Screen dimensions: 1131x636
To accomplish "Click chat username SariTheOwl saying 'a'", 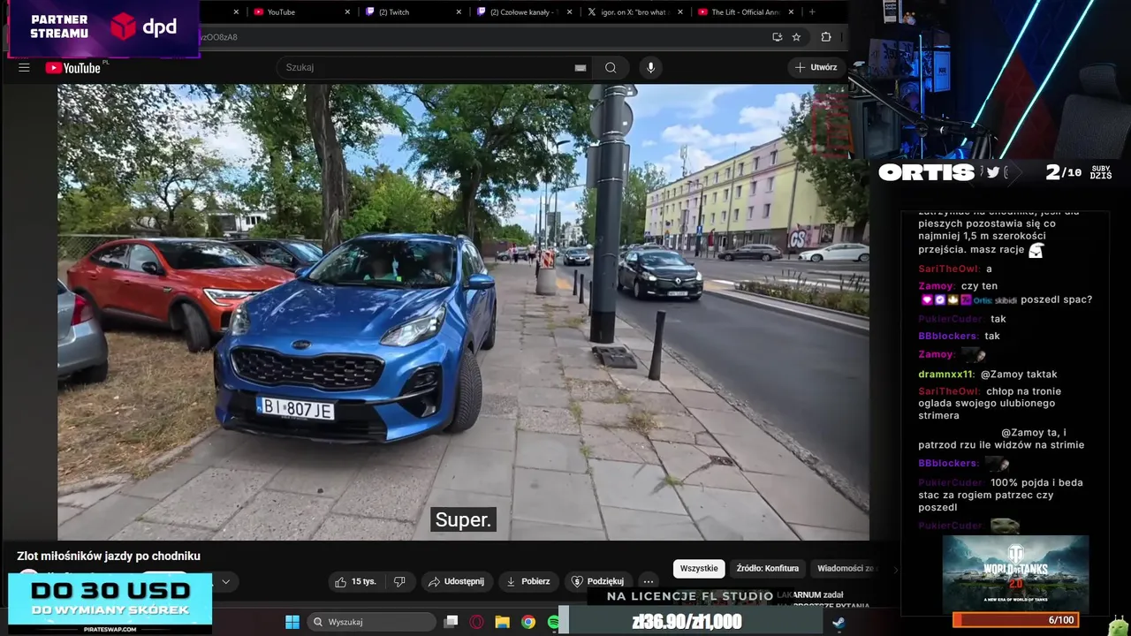I will tap(947, 269).
